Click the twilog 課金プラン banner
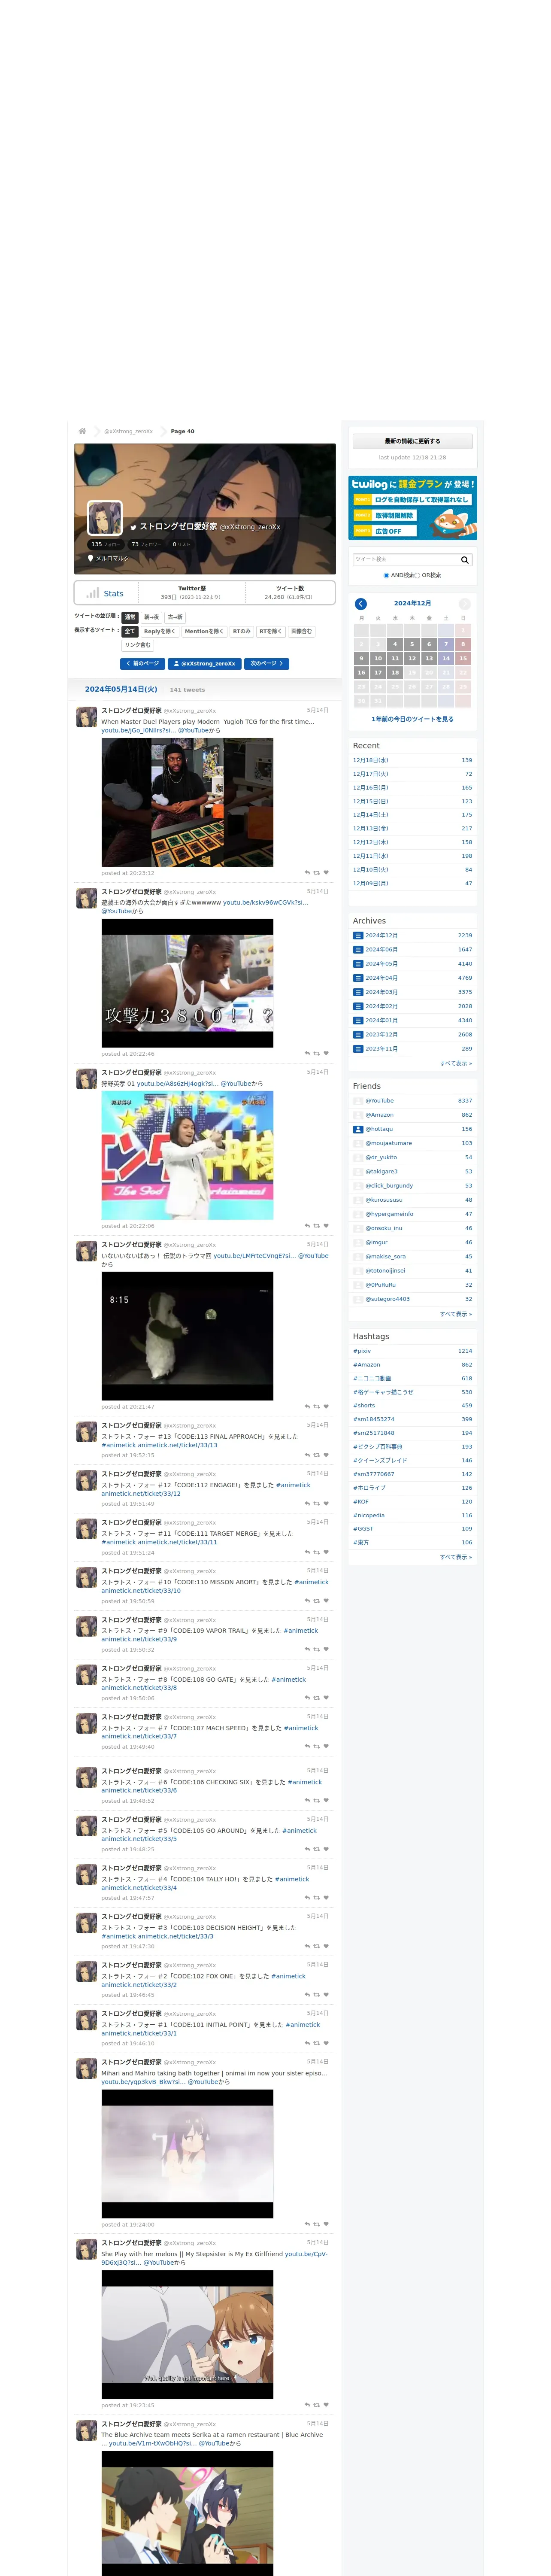This screenshot has width=551, height=2576. pos(412,508)
